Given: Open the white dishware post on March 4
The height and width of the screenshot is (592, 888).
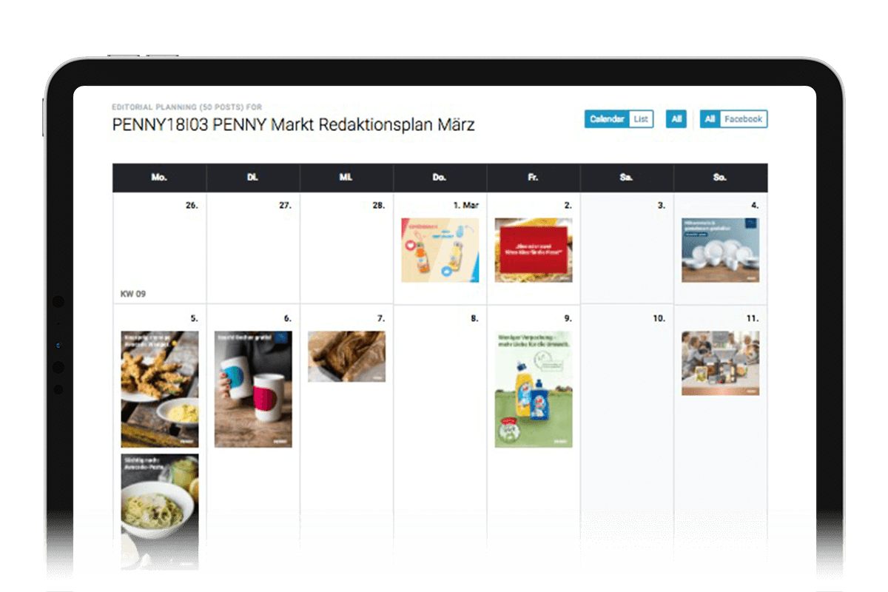Looking at the screenshot, I should pos(720,250).
